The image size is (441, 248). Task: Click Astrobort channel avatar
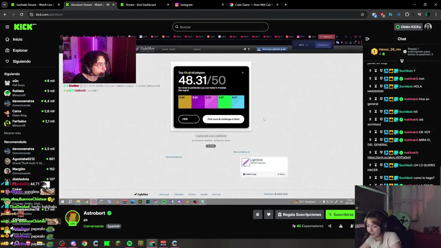point(72,217)
